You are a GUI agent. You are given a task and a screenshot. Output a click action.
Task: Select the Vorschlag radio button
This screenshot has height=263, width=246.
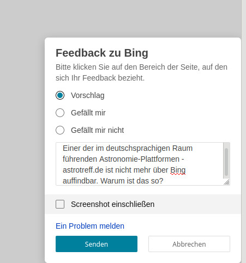coord(60,95)
